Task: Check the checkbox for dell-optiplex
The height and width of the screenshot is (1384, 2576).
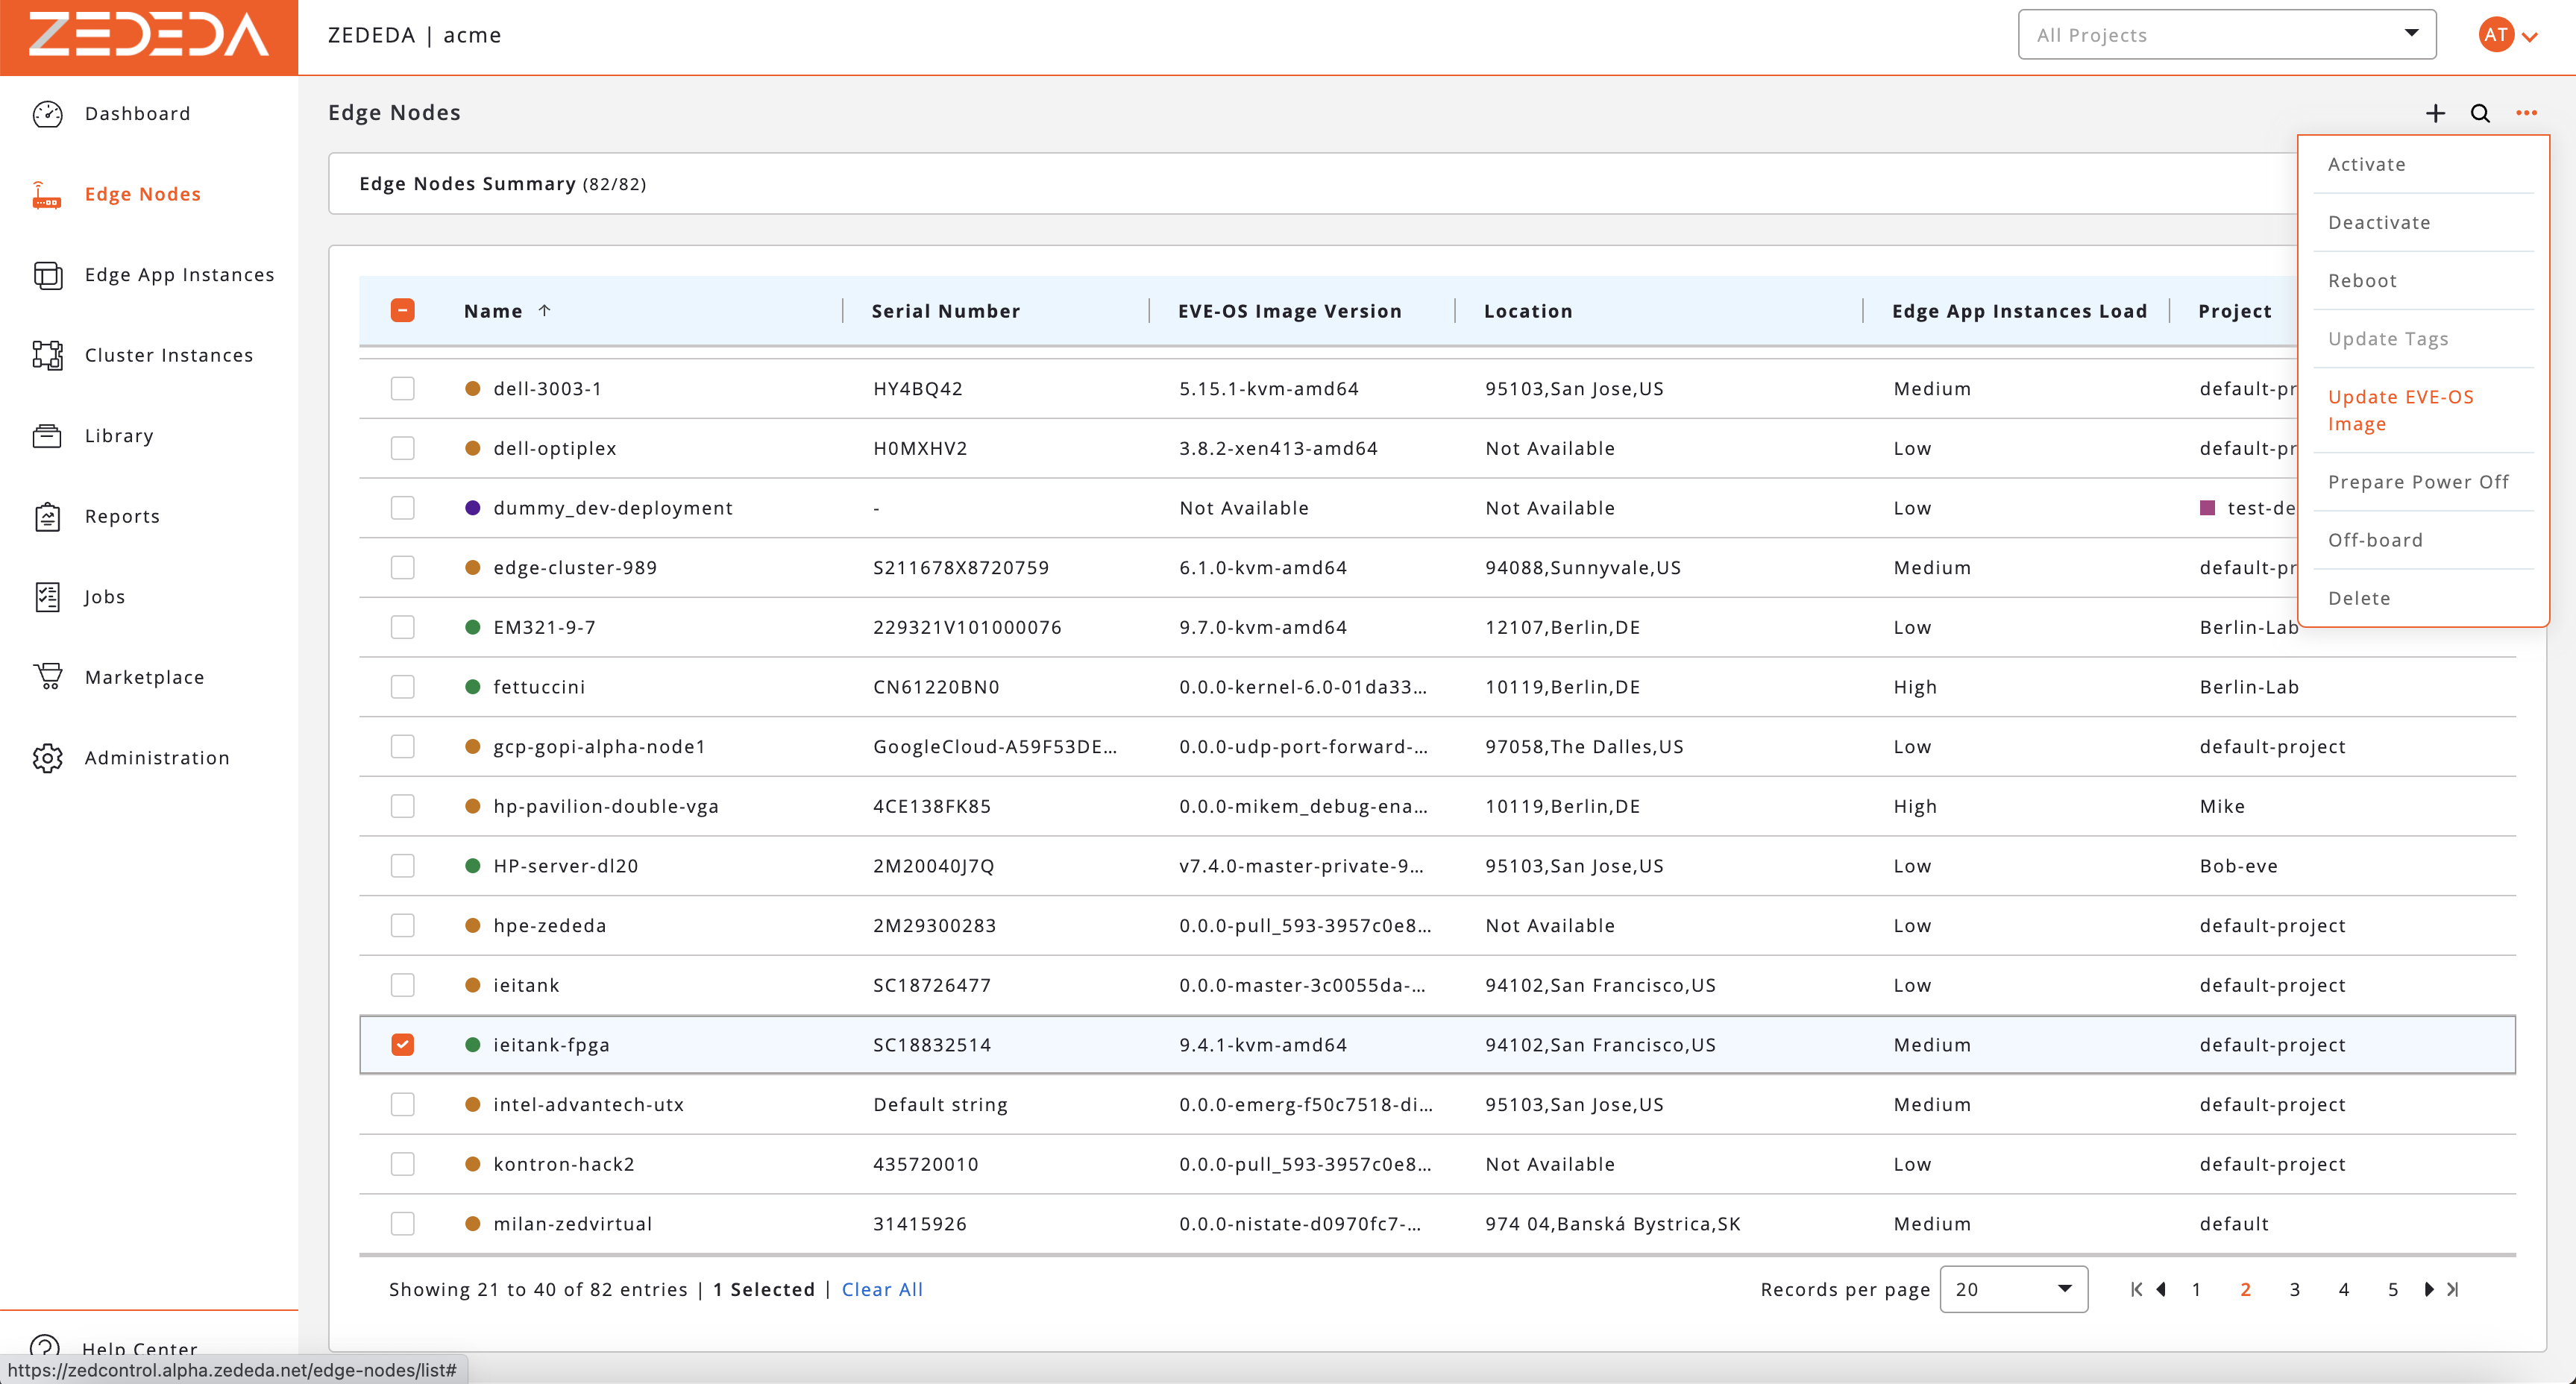Action: pos(403,448)
